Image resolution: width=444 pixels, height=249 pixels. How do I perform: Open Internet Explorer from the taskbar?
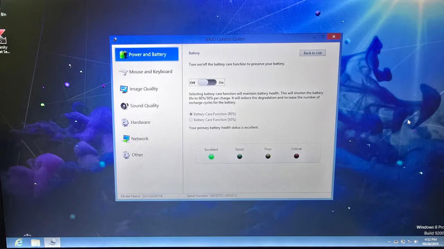(x=19, y=242)
